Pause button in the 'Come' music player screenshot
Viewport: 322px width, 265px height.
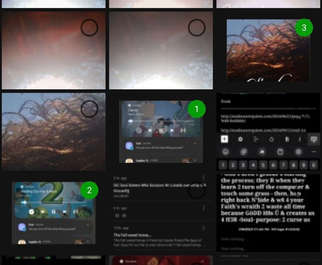(161, 130)
